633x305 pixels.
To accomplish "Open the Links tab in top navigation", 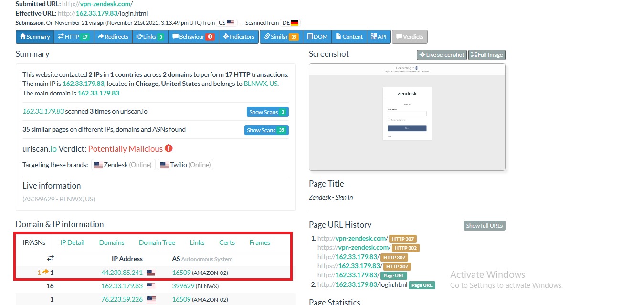I will pyautogui.click(x=150, y=37).
